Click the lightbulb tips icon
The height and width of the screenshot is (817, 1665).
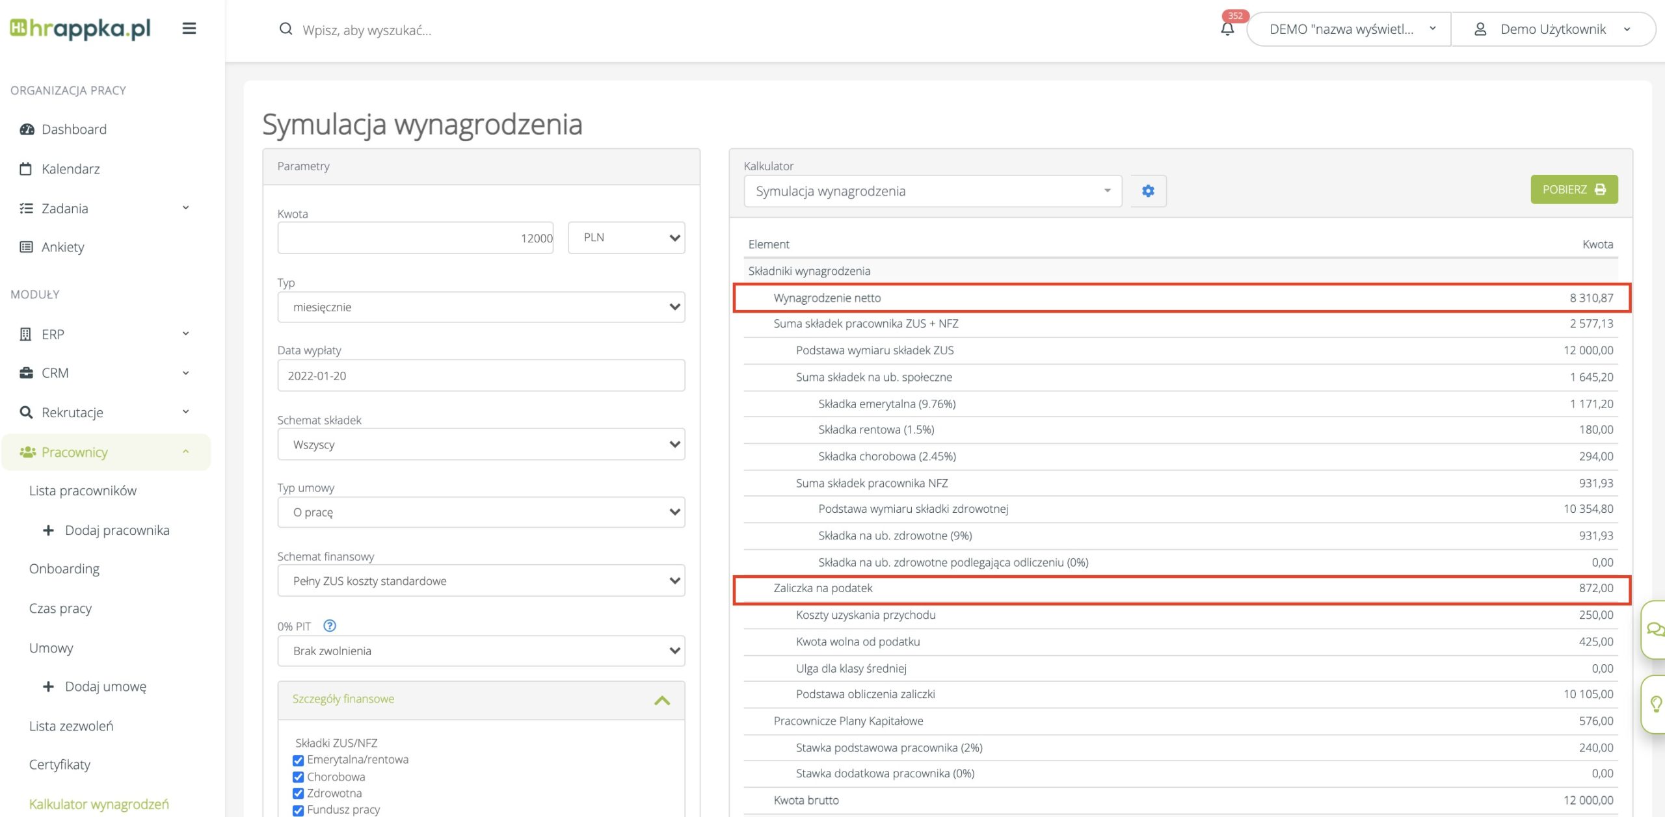pos(1655,704)
